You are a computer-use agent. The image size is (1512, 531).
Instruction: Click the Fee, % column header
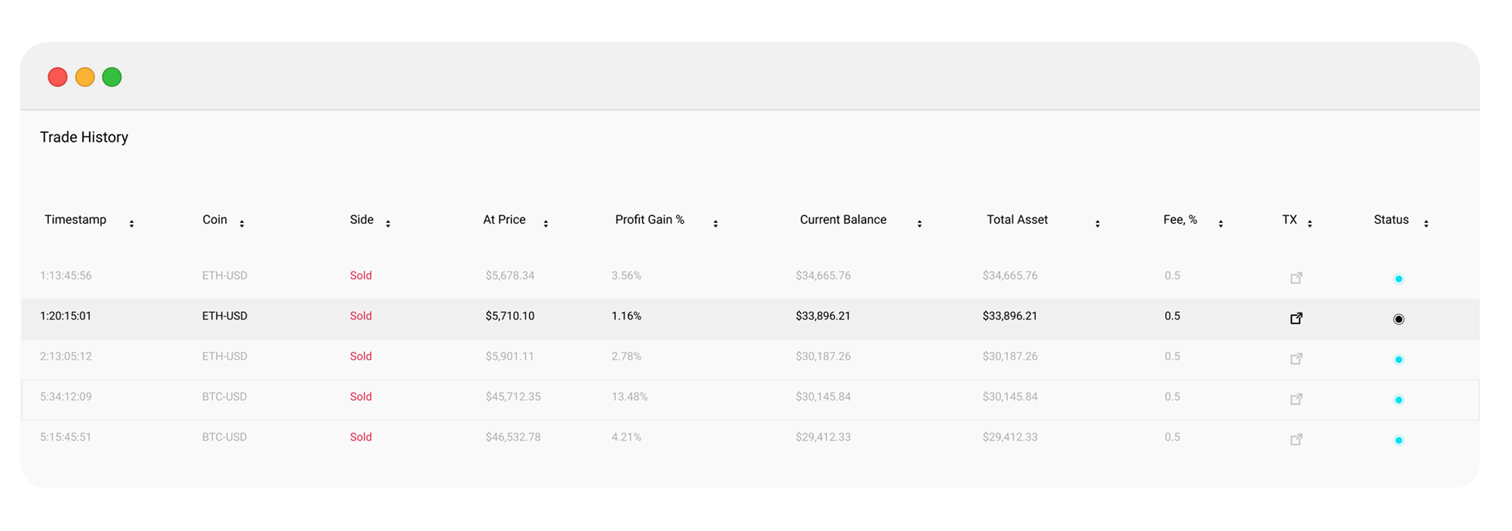pyautogui.click(x=1180, y=220)
